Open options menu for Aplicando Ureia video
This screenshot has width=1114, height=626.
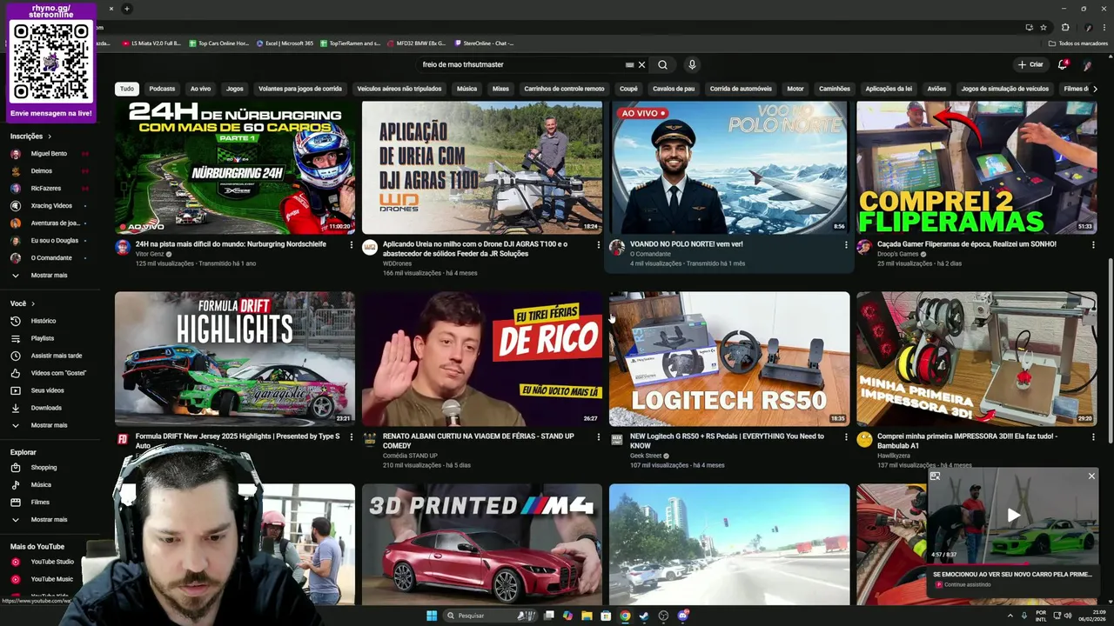click(598, 245)
